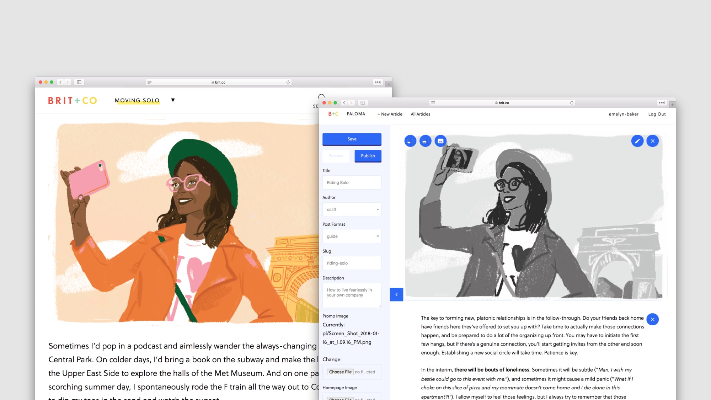The width and height of the screenshot is (711, 400).
Task: Select the full-width image layout icon
Action: tap(440, 141)
